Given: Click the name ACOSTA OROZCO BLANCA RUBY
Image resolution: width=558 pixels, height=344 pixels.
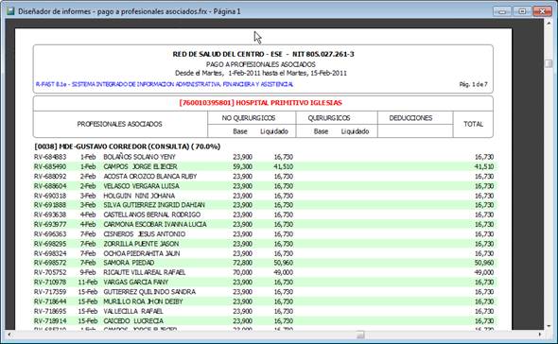Looking at the screenshot, I should tap(150, 176).
